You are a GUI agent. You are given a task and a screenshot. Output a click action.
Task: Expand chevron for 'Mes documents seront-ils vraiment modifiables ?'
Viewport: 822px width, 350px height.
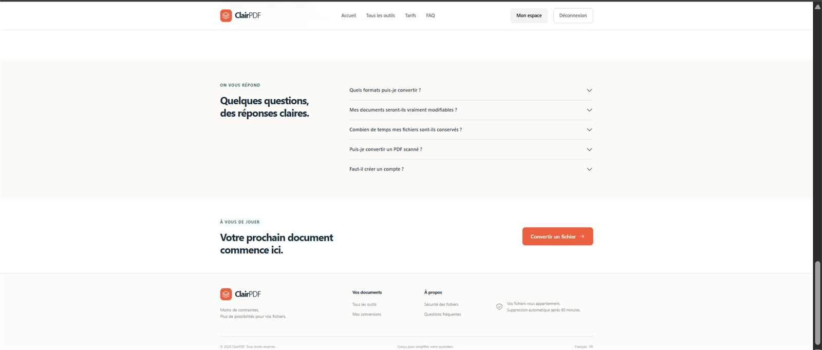click(589, 110)
